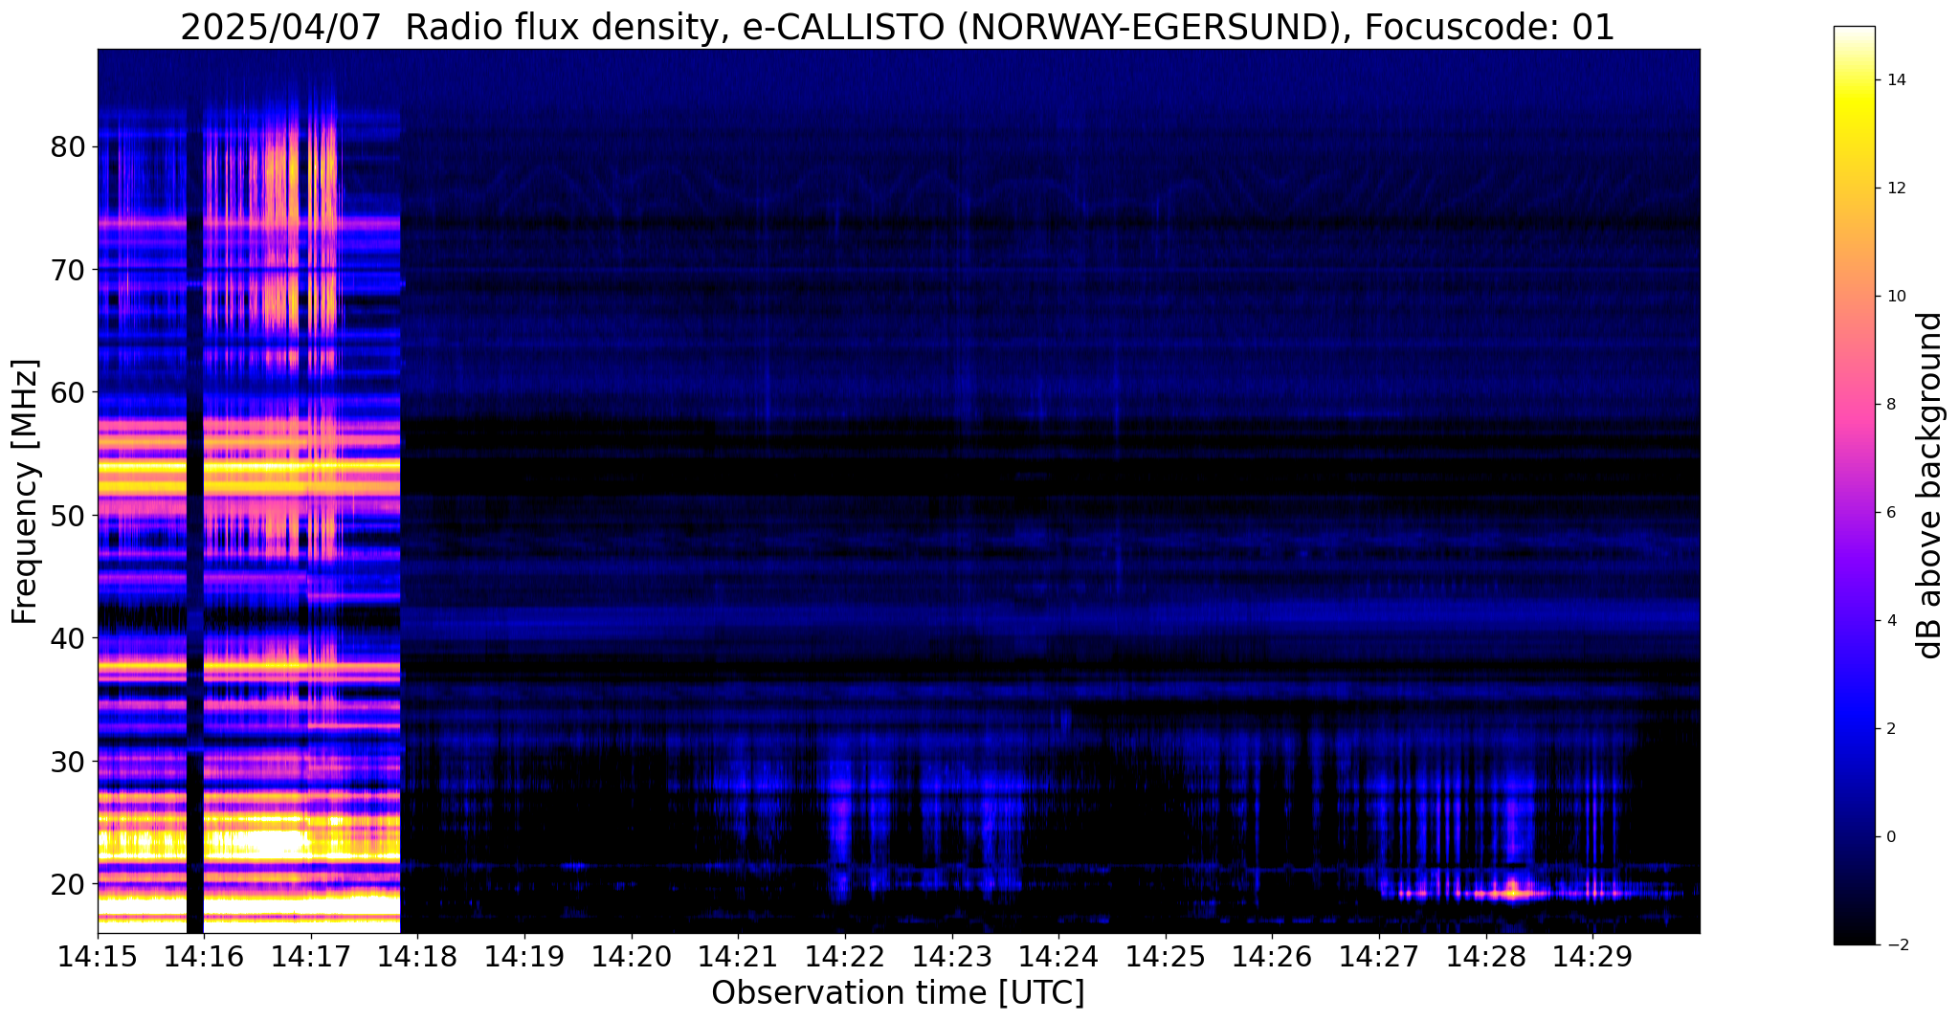Click the colorbar tick label 10
1959x1021 pixels.
(x=1896, y=297)
